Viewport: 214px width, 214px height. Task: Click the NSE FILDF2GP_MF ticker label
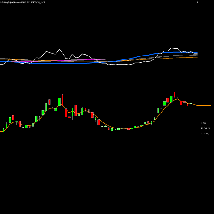tap(33, 3)
